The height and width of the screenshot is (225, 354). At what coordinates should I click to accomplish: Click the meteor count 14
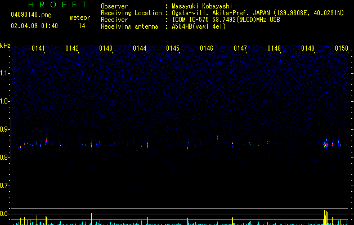(82, 26)
